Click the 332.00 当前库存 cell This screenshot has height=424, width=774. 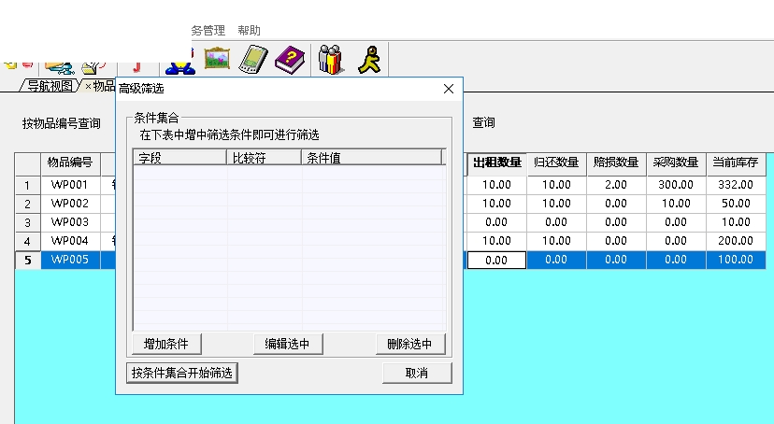[736, 185]
